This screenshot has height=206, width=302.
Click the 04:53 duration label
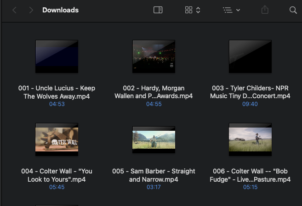[x=57, y=104]
